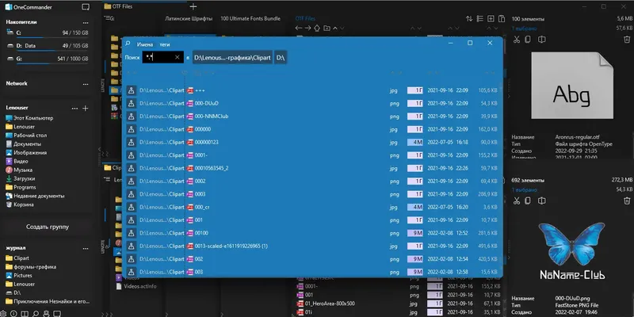
Task: Click the paste clipboard icon in top toolbar
Action: pyautogui.click(x=502, y=18)
